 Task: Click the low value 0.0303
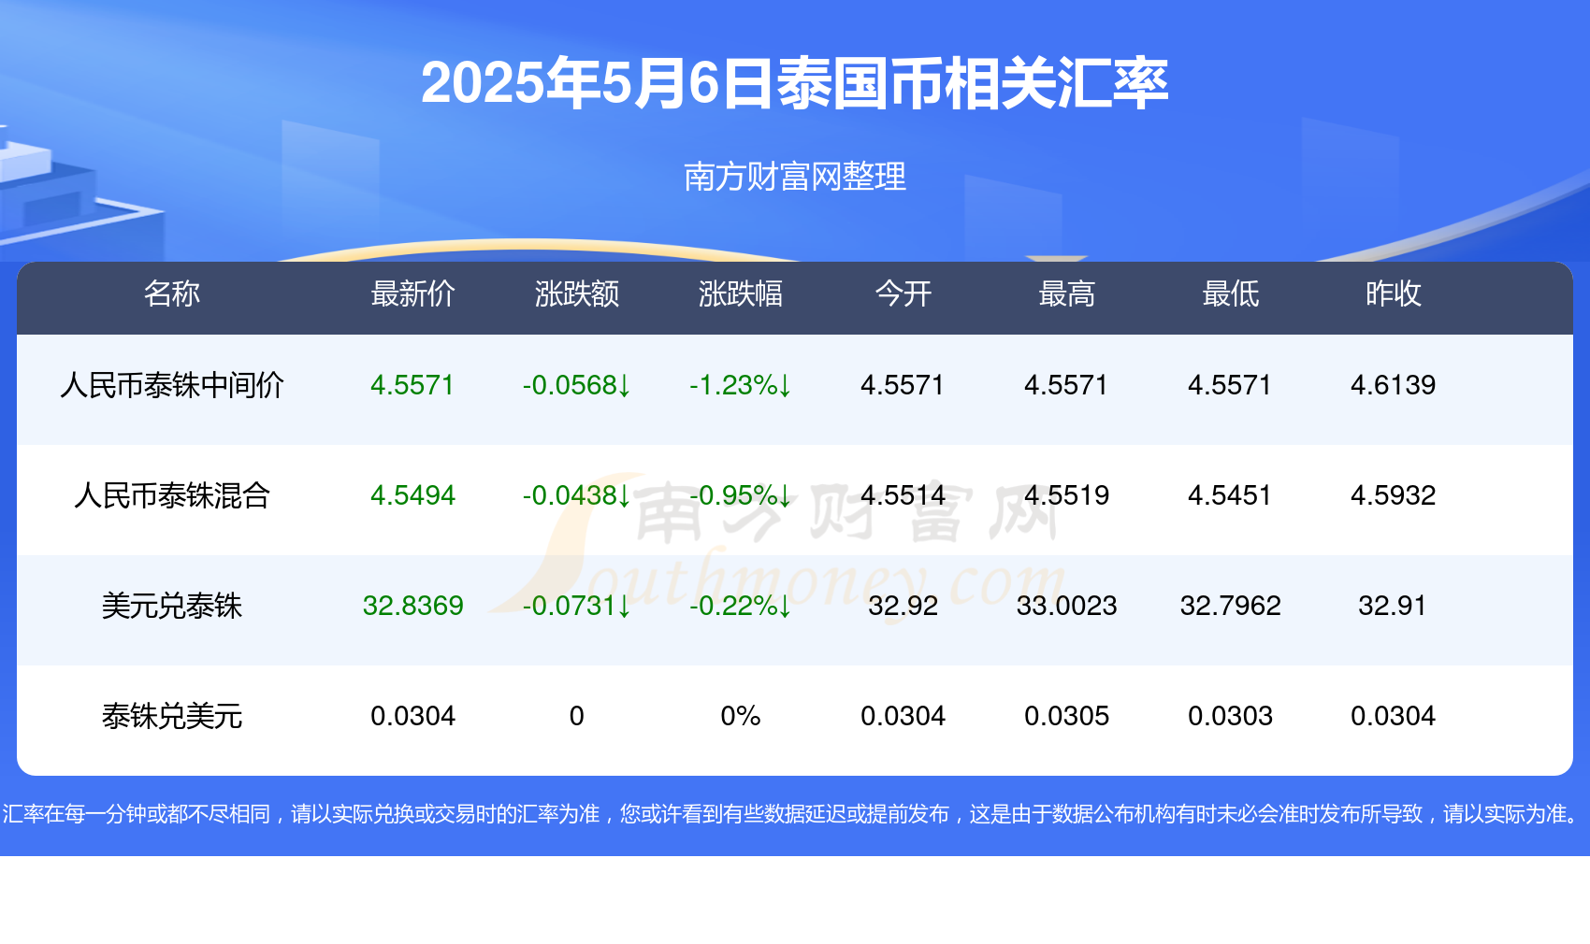(1231, 716)
